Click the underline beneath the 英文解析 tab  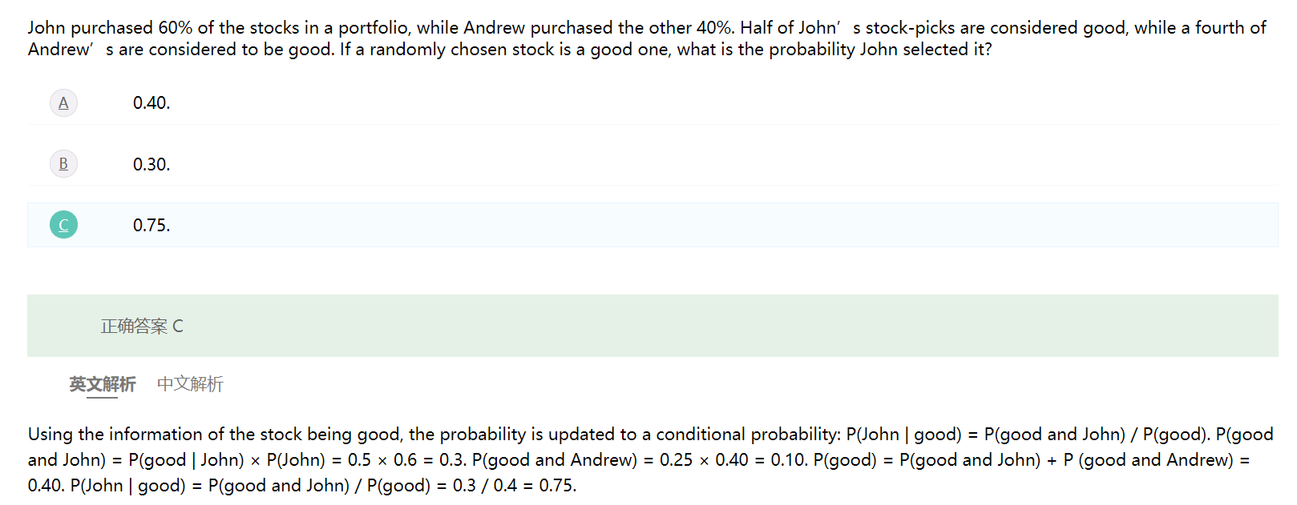(102, 397)
